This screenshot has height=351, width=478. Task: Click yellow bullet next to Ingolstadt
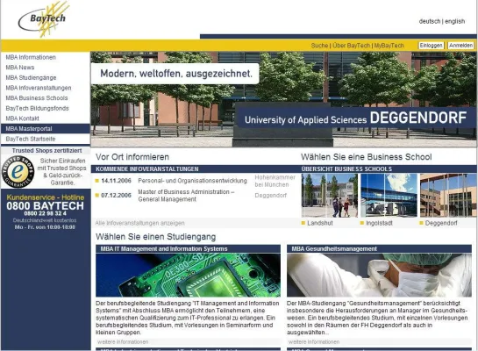coord(362,223)
